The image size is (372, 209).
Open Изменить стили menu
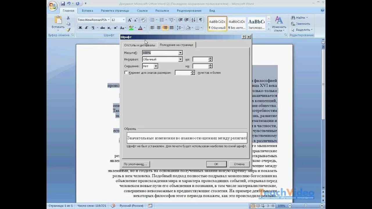point(279,24)
